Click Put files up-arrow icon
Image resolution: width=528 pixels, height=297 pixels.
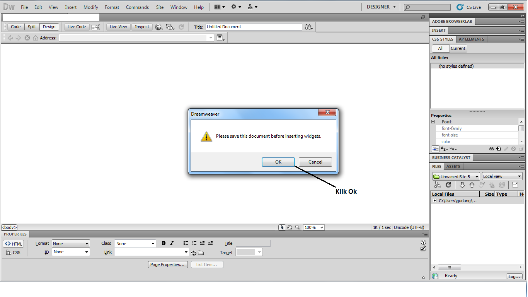point(472,185)
